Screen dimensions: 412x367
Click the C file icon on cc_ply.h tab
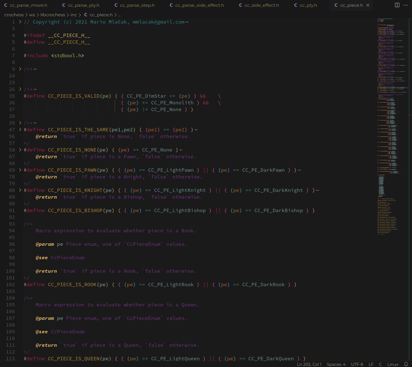pyautogui.click(x=296, y=5)
